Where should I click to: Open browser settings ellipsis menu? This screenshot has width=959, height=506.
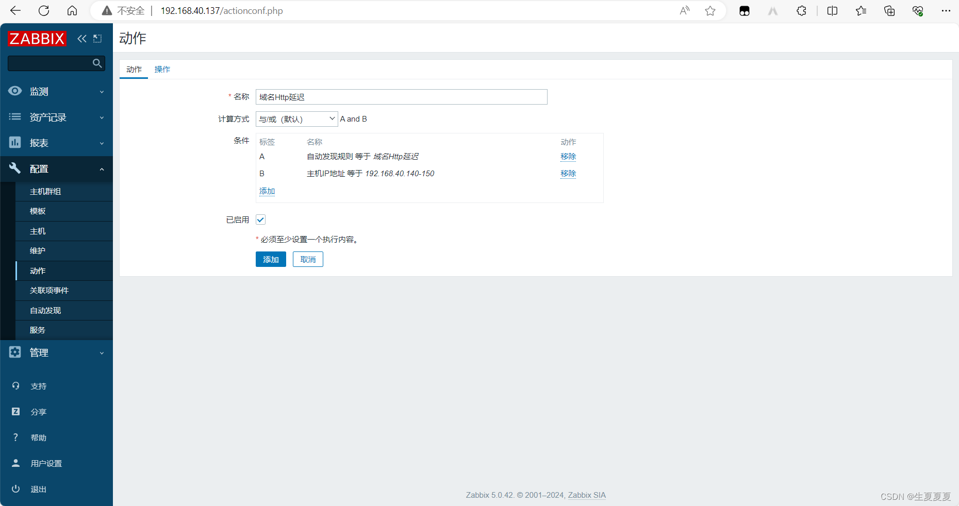tap(946, 11)
